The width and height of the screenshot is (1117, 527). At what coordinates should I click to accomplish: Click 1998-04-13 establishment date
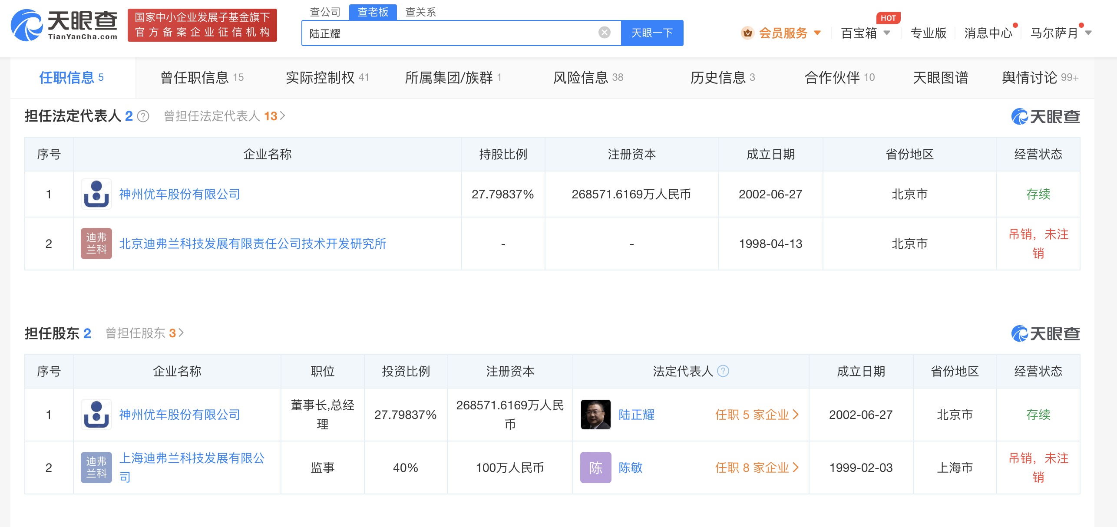[770, 244]
